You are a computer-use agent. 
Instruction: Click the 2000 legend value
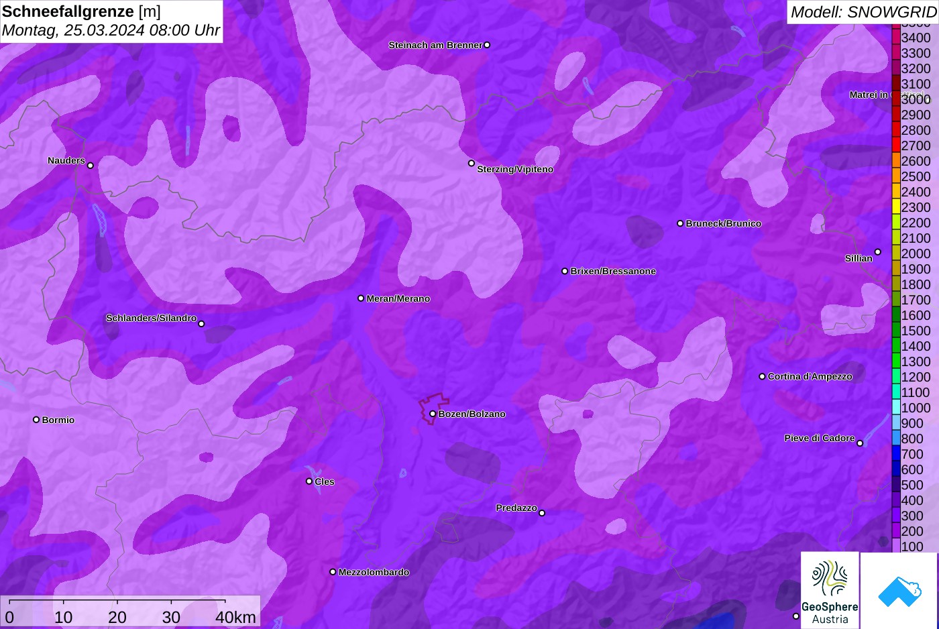point(916,253)
